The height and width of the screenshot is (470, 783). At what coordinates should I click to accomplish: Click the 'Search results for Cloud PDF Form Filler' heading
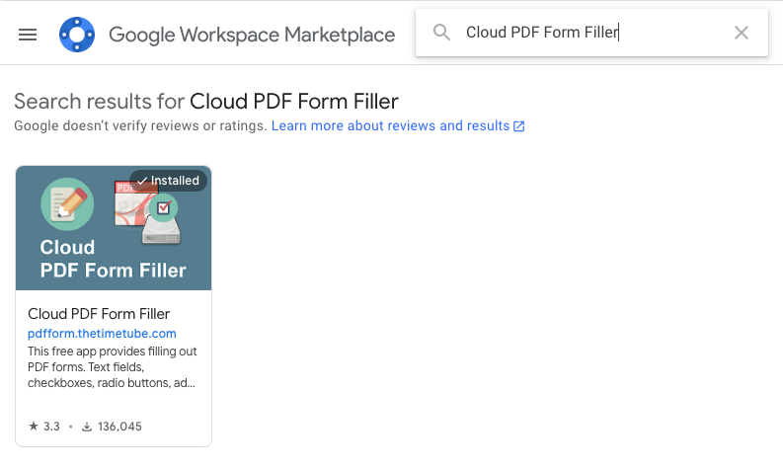pos(206,102)
